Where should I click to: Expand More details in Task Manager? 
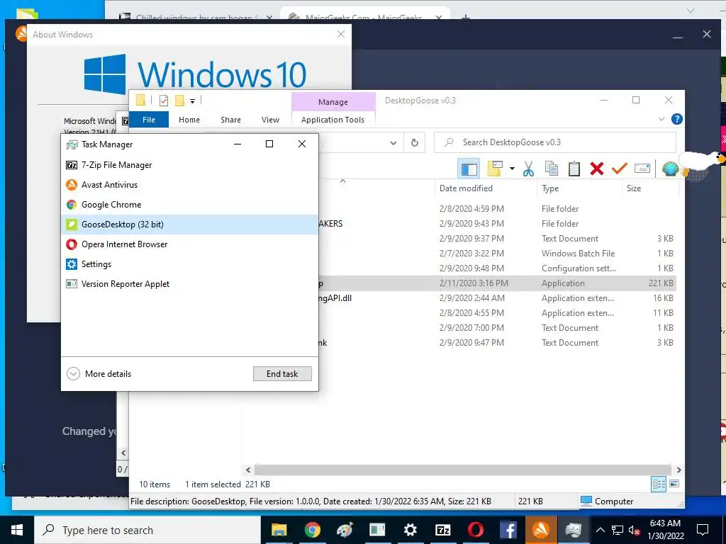99,374
